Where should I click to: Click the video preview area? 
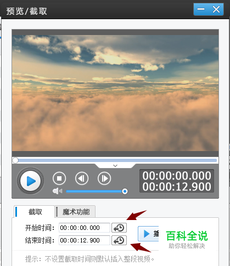[x=115, y=93]
